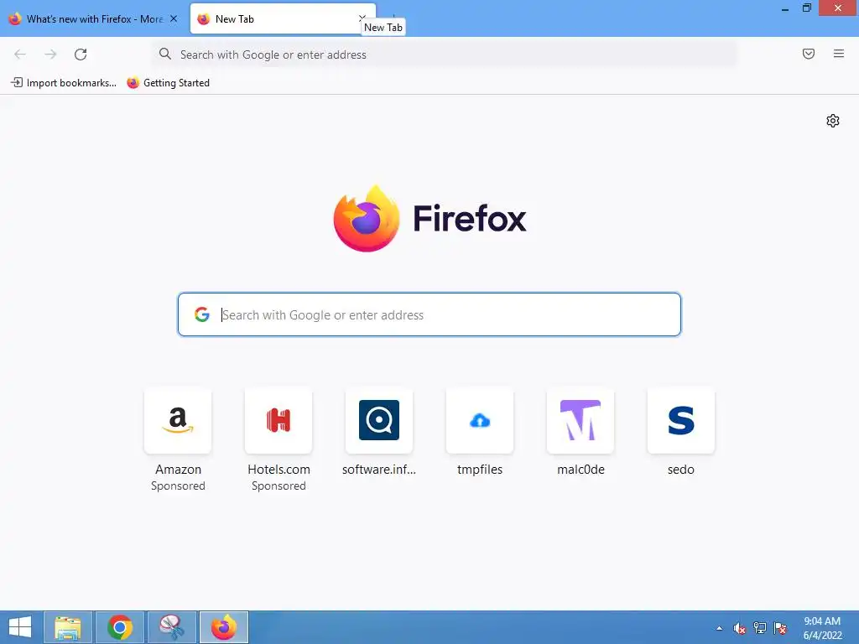The image size is (859, 644).
Task: Open the sedo shortcut tile
Action: point(681,421)
